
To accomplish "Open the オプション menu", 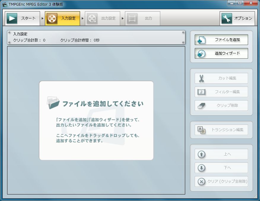I will point(237,18).
